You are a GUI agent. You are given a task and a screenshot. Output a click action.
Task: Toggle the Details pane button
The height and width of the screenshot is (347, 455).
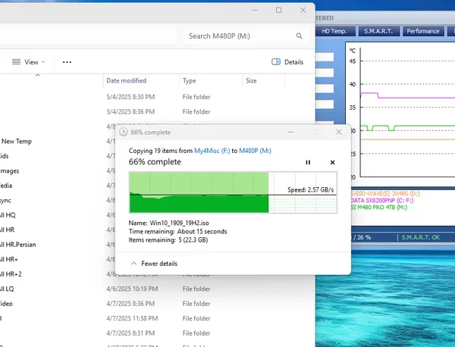(x=287, y=62)
